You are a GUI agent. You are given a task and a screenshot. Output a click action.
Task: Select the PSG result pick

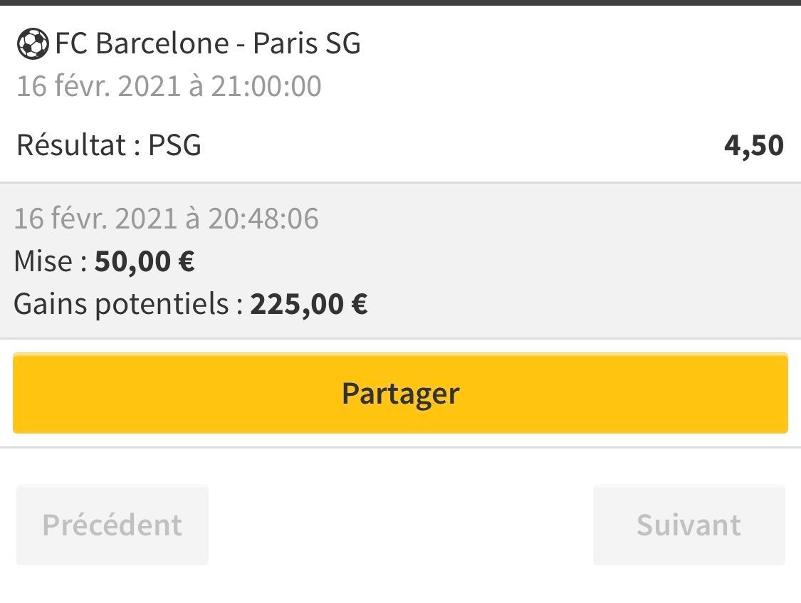tap(174, 146)
